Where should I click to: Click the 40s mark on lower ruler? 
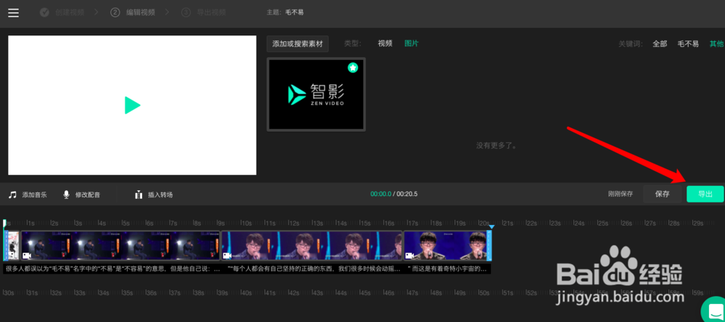point(246,293)
